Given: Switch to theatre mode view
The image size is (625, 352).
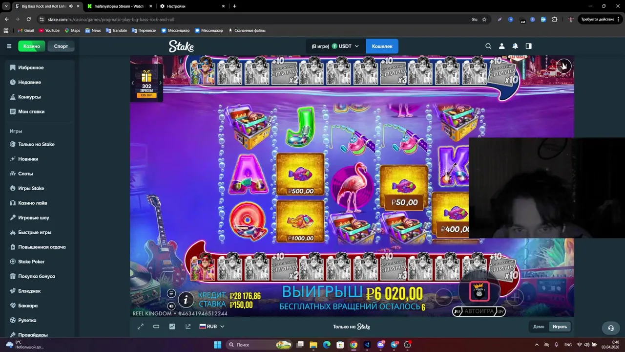Looking at the screenshot, I should coord(156,327).
